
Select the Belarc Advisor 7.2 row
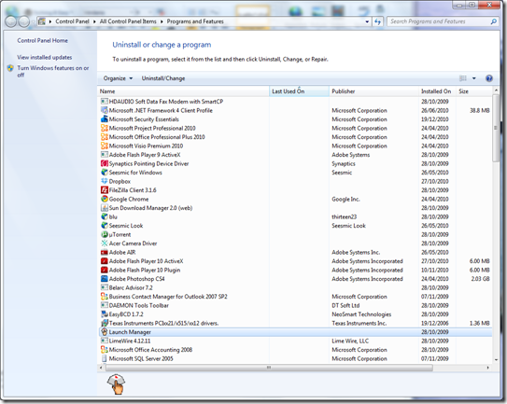coord(295,287)
